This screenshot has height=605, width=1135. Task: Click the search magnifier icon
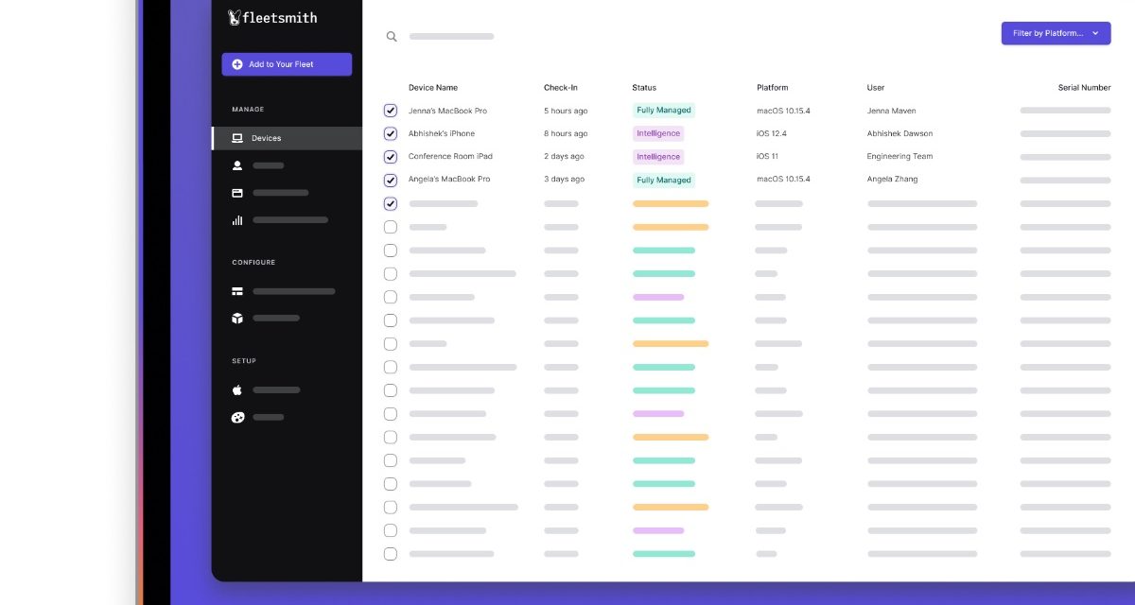tap(392, 37)
